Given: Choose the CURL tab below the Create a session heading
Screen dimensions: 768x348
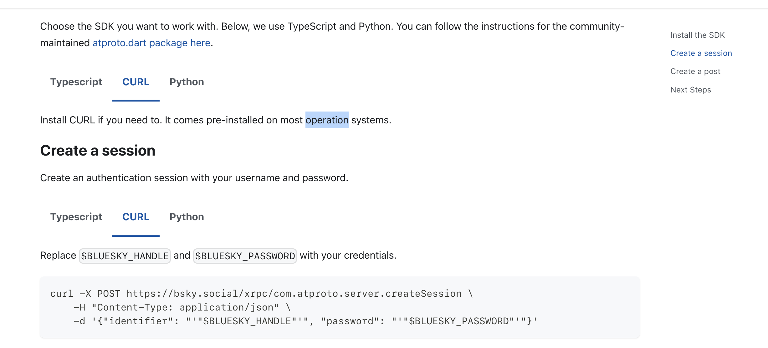Looking at the screenshot, I should pyautogui.click(x=136, y=217).
